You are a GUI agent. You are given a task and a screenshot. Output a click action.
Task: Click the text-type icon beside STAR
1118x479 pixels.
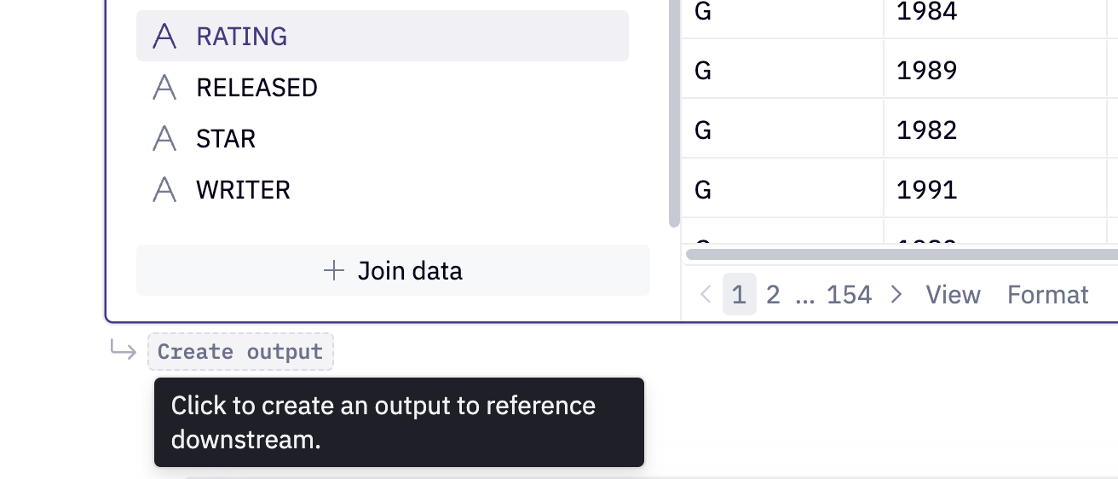[164, 139]
